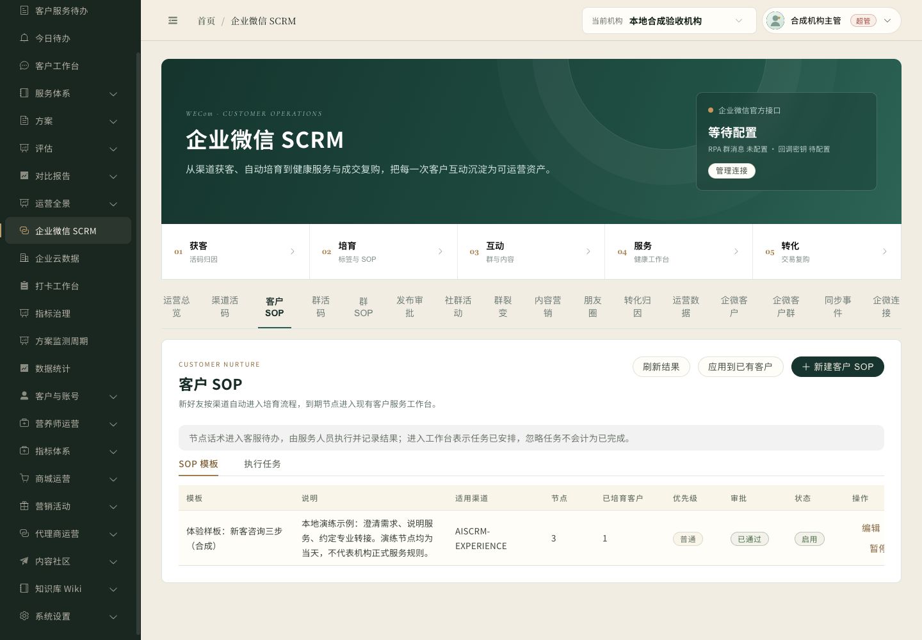922x640 pixels.
Task: Click the 企业云数据 building icon
Action: coord(24,258)
